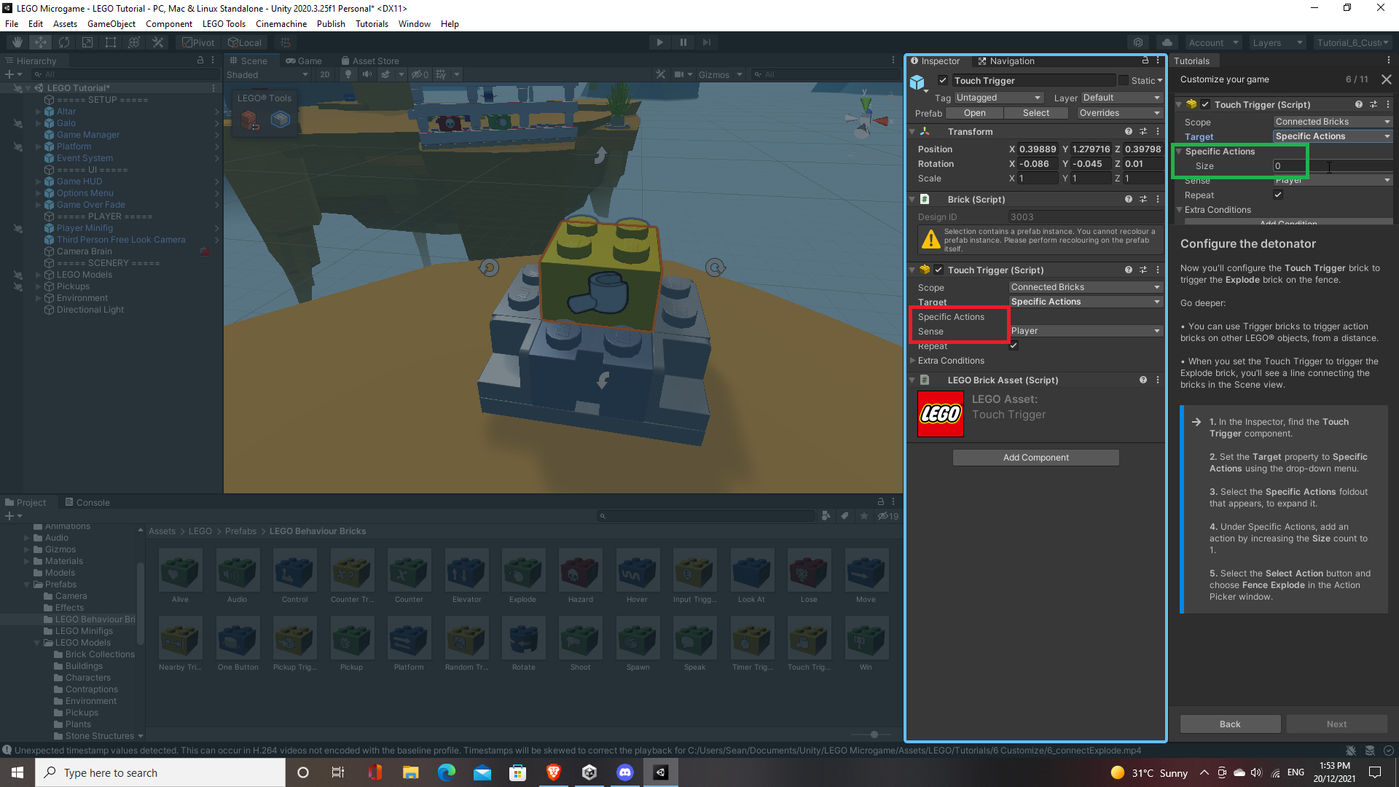Viewport: 1399px width, 787px height.
Task: Open Touch Trigger component help icon
Action: click(x=1128, y=270)
